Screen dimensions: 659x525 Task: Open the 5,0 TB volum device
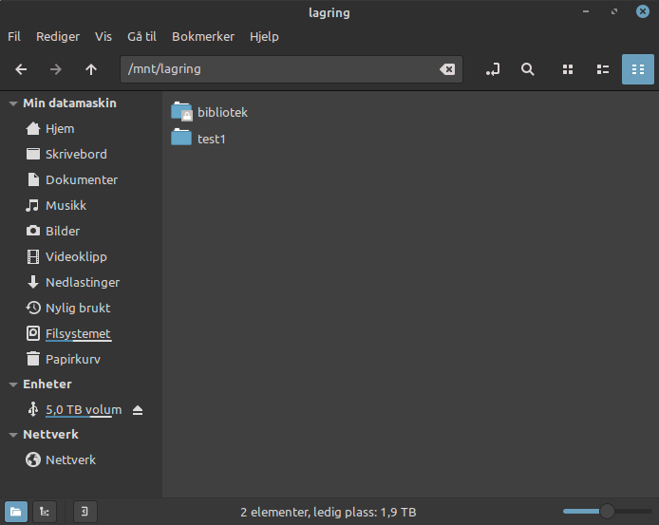pos(84,410)
